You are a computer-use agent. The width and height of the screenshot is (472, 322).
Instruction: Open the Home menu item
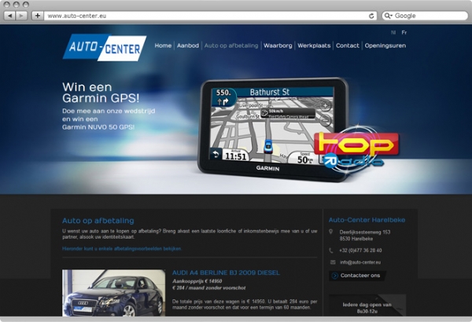click(163, 46)
